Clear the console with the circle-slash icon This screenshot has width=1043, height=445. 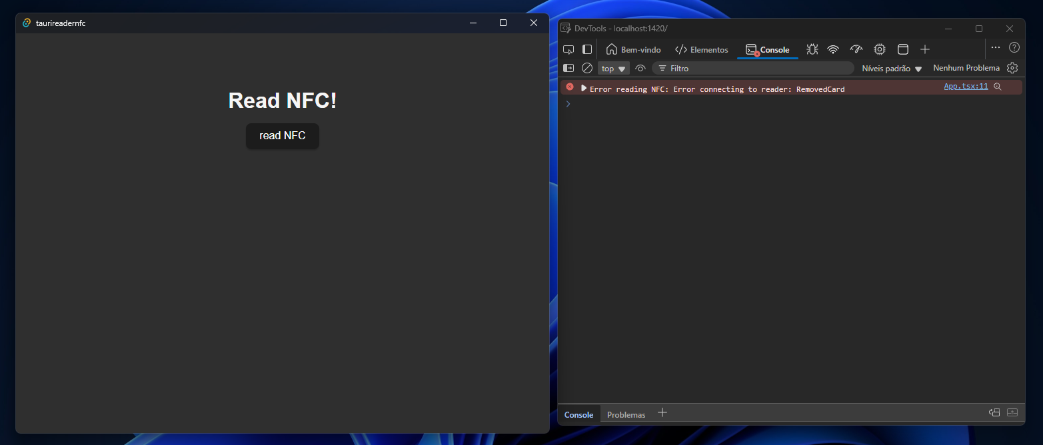[587, 68]
